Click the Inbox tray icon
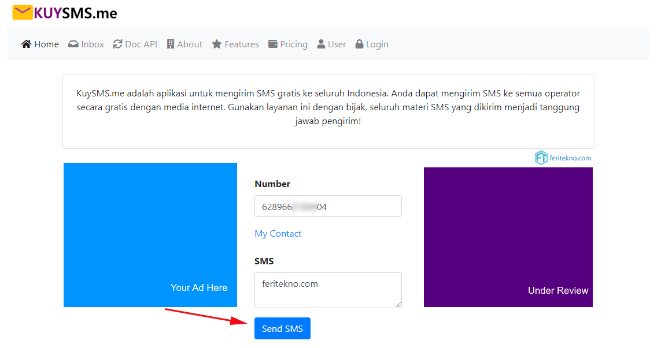This screenshot has width=661, height=348. pos(73,44)
